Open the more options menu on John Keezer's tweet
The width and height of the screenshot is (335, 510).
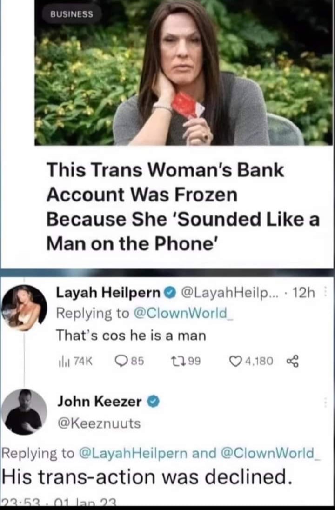pos(325,402)
